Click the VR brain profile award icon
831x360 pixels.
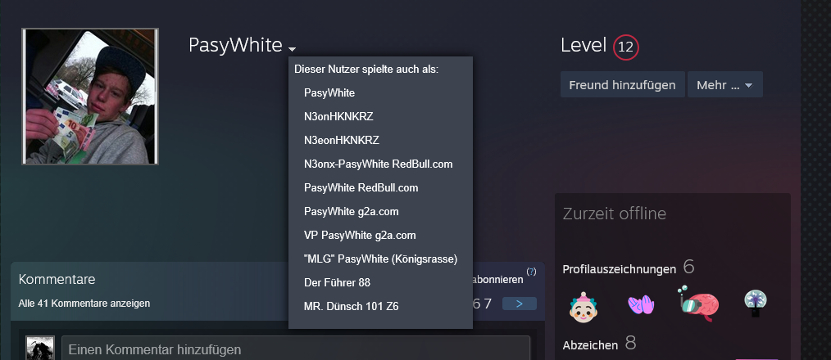coord(698,304)
